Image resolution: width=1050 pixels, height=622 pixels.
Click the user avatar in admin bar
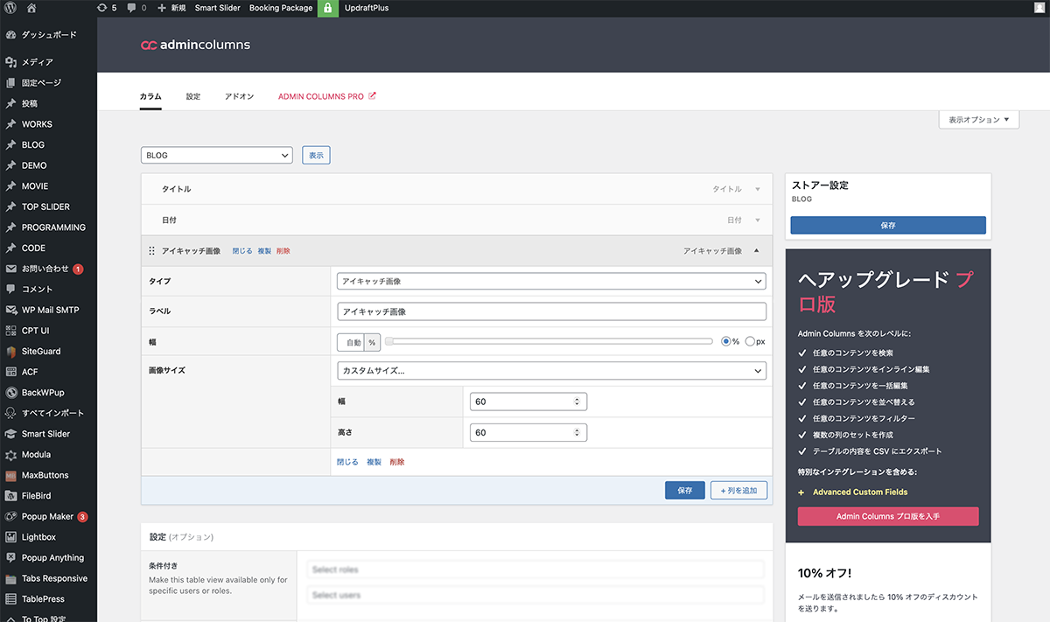click(1038, 8)
